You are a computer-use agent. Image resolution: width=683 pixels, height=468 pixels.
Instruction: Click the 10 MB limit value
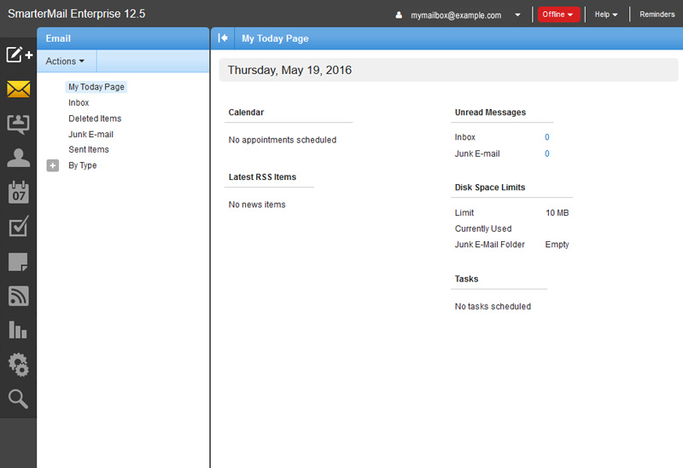pyautogui.click(x=557, y=213)
